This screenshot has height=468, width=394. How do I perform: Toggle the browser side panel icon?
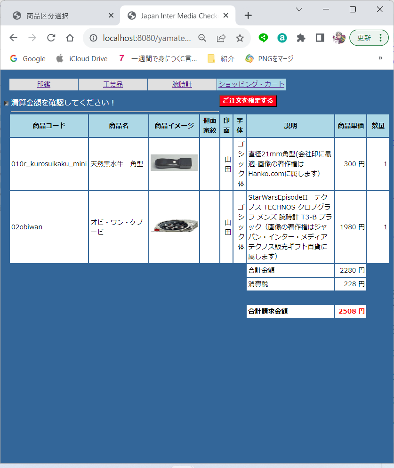(x=320, y=38)
